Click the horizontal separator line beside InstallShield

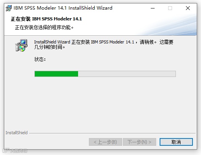112,133
